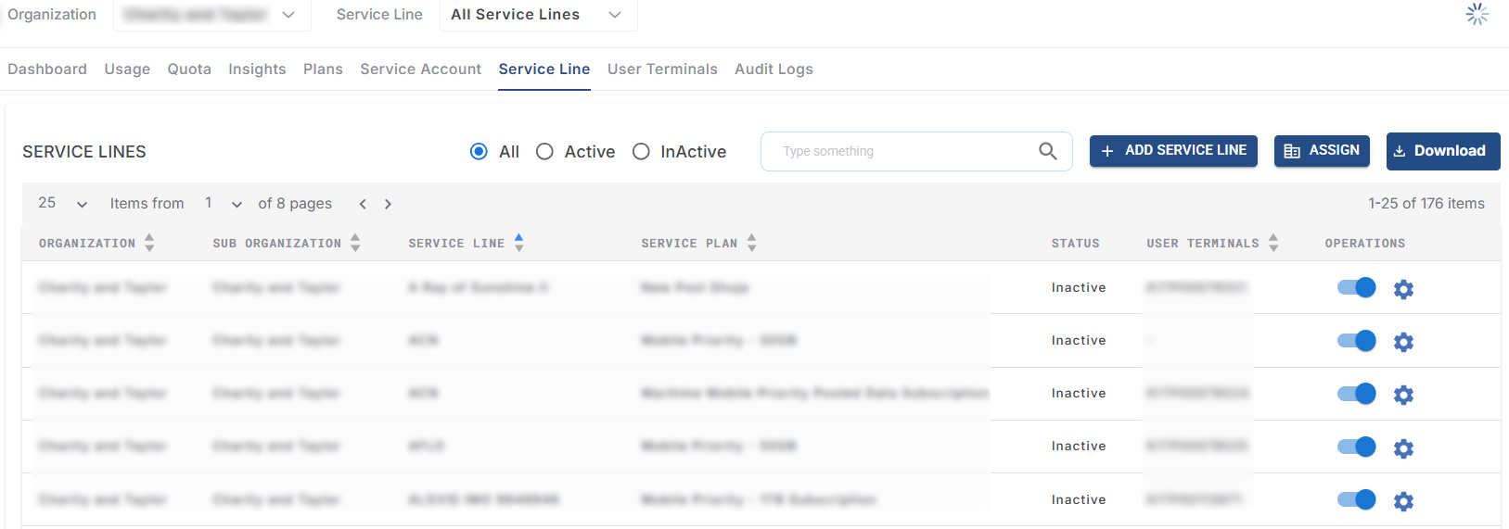The height and width of the screenshot is (529, 1509).
Task: Sort by Service Plan column arrows
Action: 751,243
